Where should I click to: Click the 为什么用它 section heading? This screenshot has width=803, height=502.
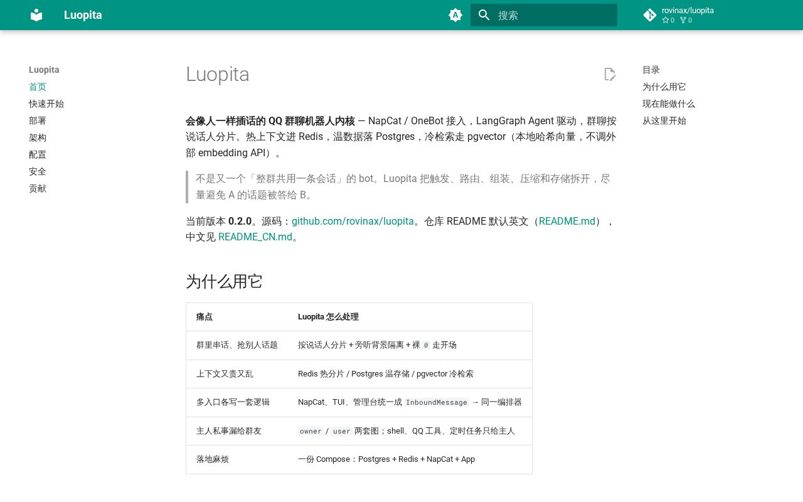(x=224, y=282)
